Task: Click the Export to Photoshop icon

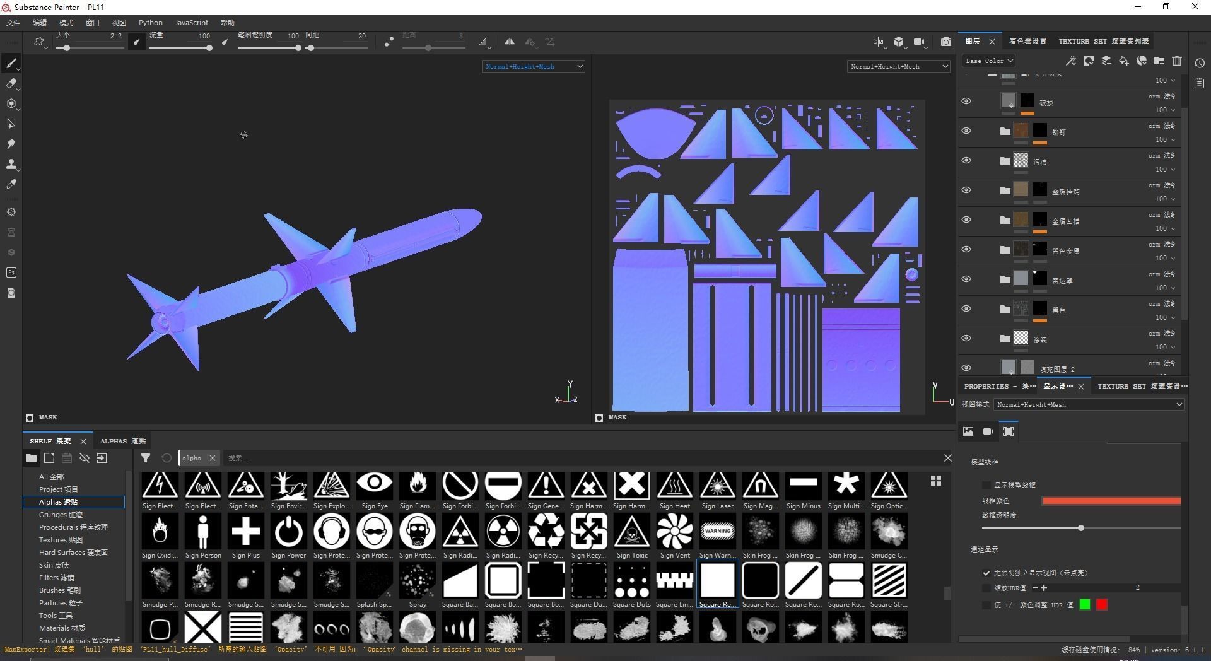Action: pyautogui.click(x=11, y=272)
